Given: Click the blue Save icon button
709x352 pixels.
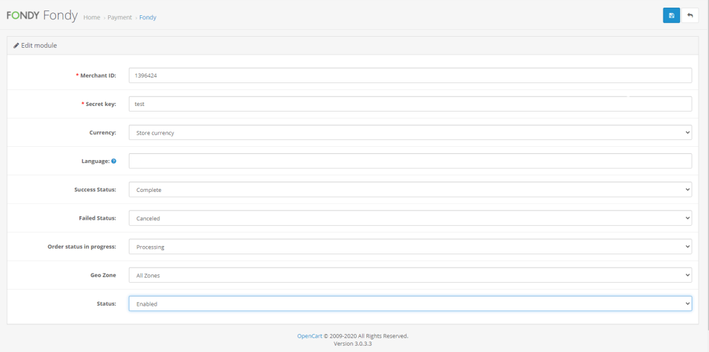Looking at the screenshot, I should pos(671,15).
